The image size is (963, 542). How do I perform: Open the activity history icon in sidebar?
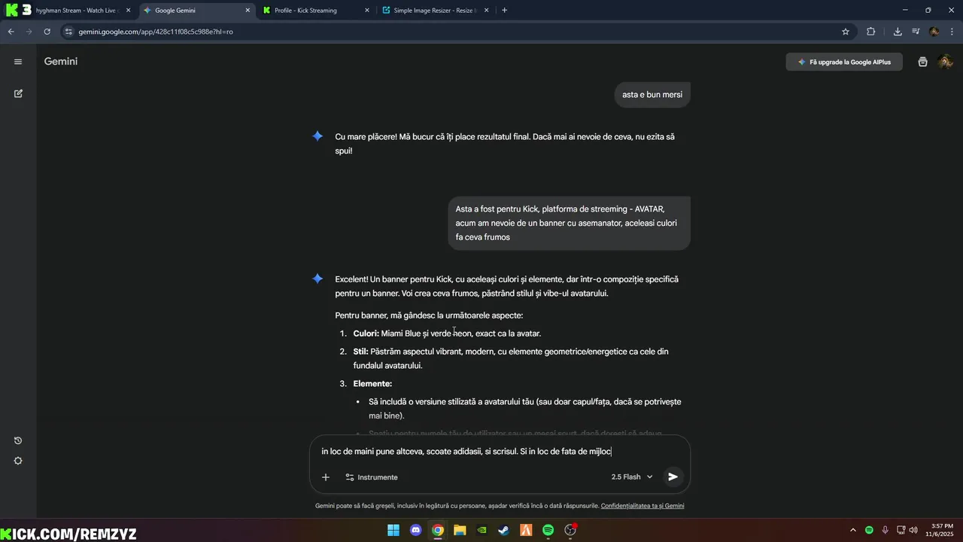[18, 440]
